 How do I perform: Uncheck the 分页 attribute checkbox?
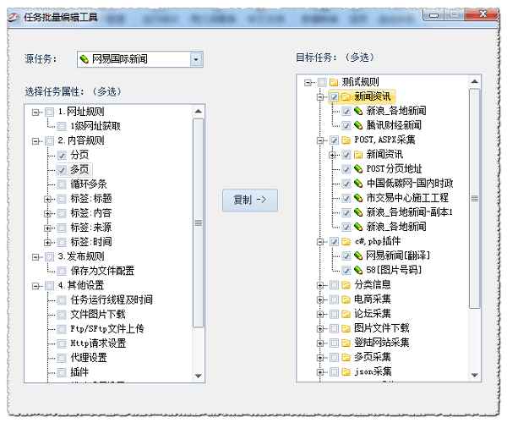(62, 156)
